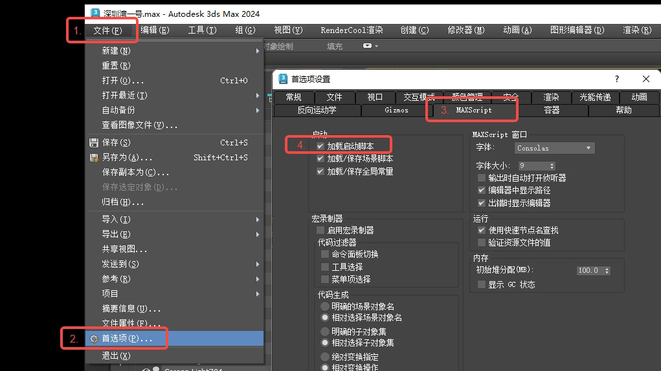The image size is (661, 371).
Task: Switch to the 常规 tab
Action: pos(293,97)
